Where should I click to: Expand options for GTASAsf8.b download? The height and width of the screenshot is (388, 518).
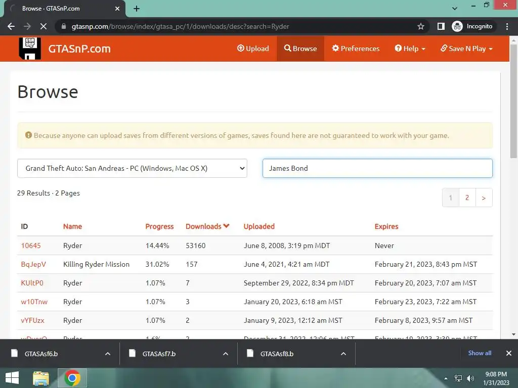pos(343,354)
